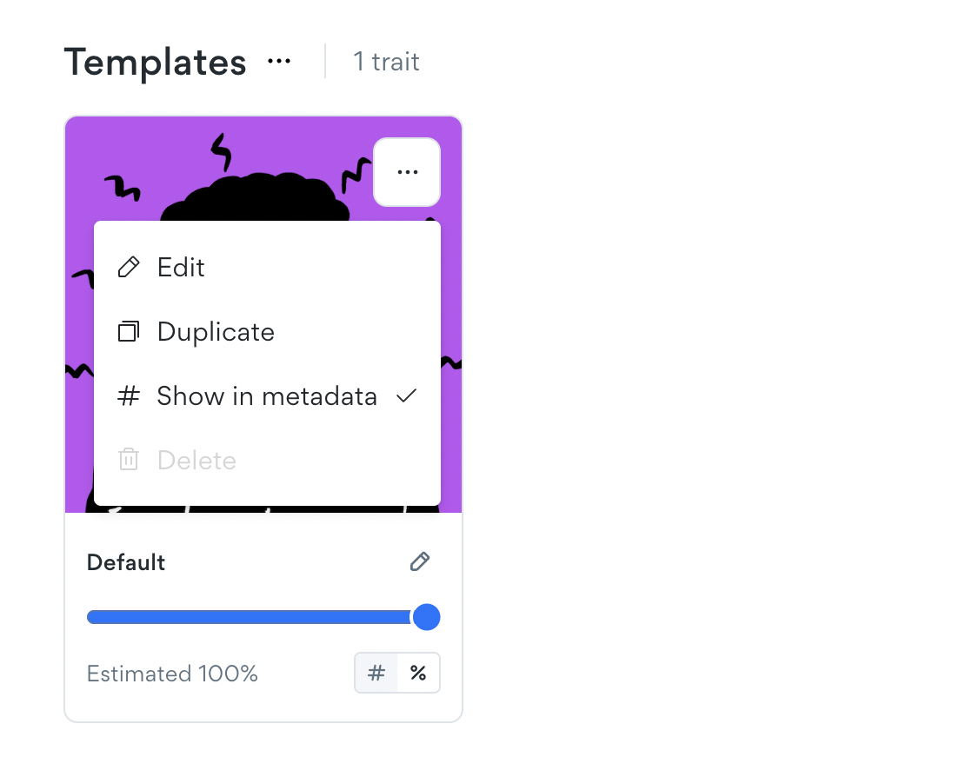This screenshot has height=757, width=959.
Task: Select Show in metadata menu entry
Action: (267, 397)
